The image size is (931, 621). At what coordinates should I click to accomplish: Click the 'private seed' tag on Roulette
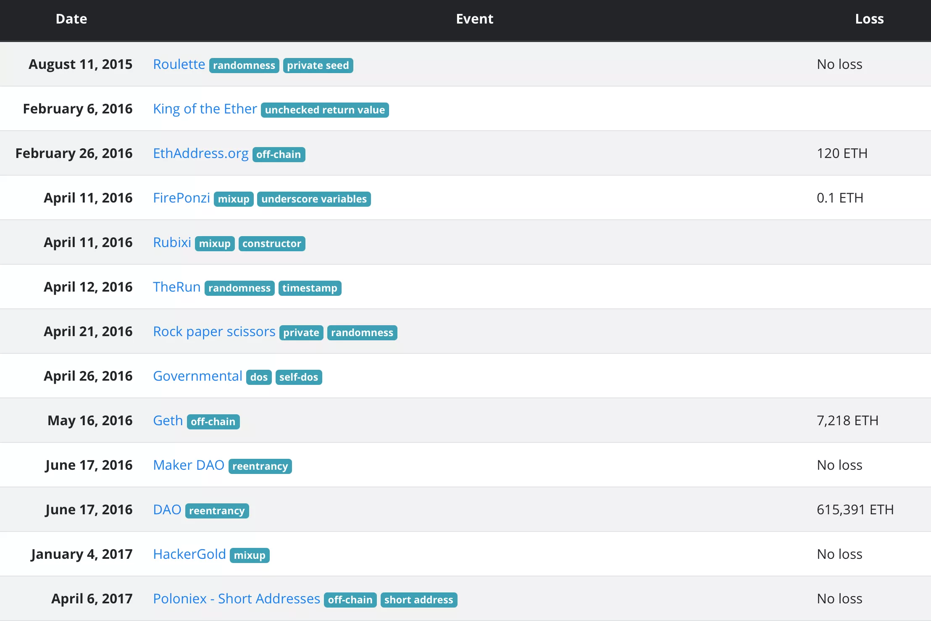tap(318, 66)
